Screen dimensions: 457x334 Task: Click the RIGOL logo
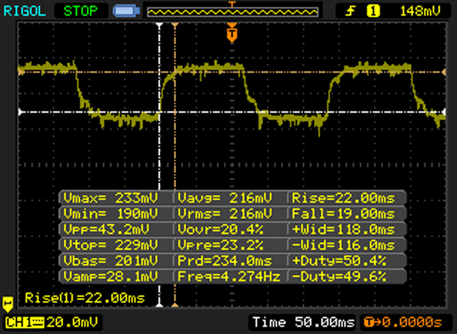pyautogui.click(x=25, y=11)
